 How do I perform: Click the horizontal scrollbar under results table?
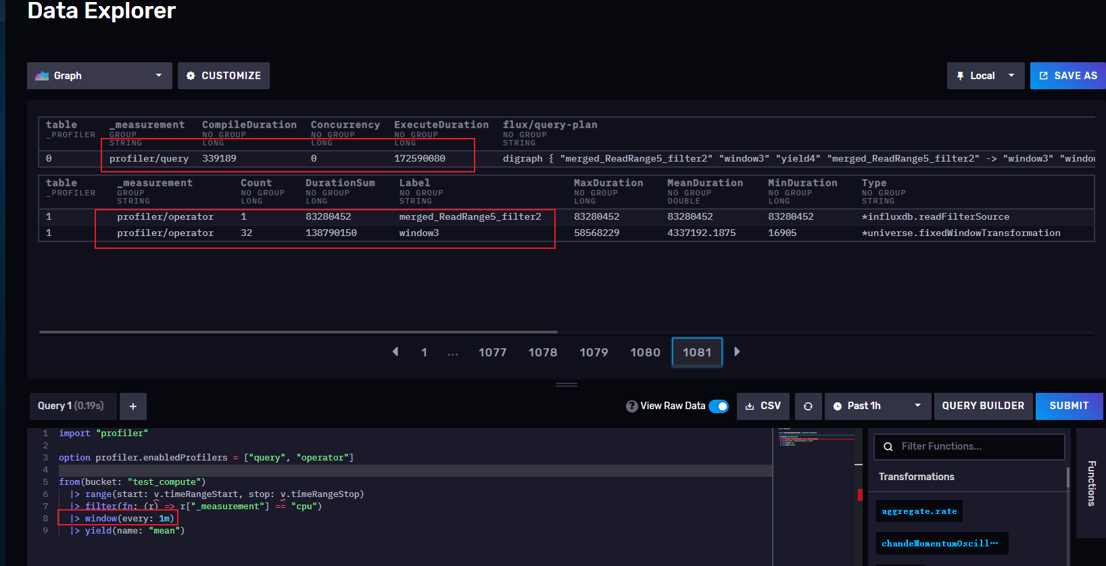(298, 332)
